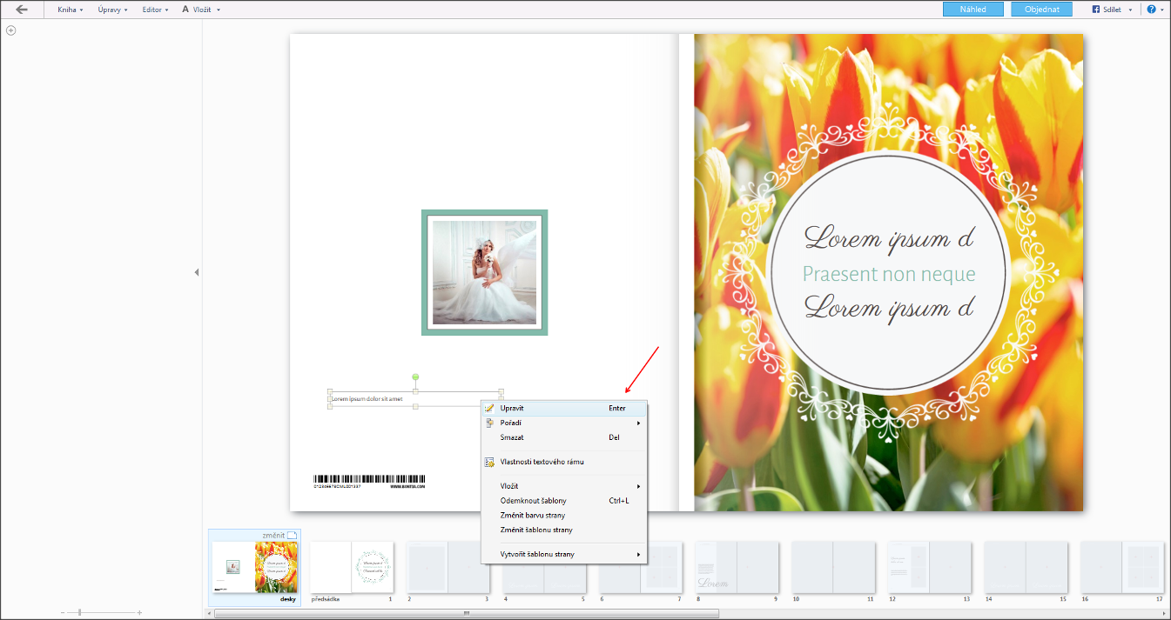
Task: Open the Kniha dropdown menu
Action: tap(71, 10)
